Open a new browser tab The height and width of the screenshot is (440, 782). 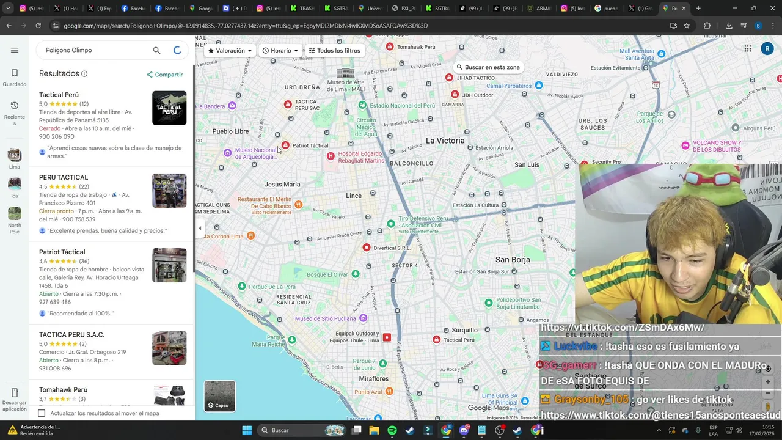click(698, 9)
